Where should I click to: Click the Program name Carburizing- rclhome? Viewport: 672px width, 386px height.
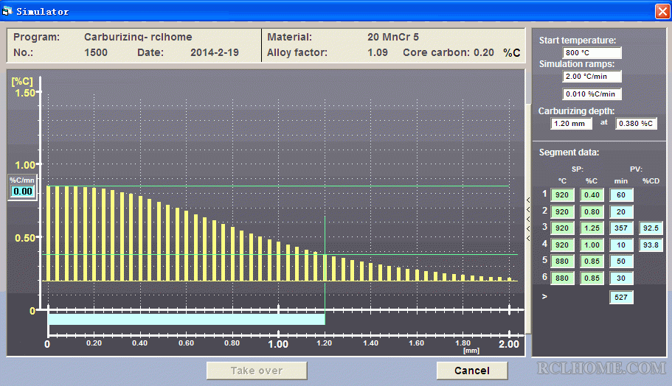click(x=138, y=38)
